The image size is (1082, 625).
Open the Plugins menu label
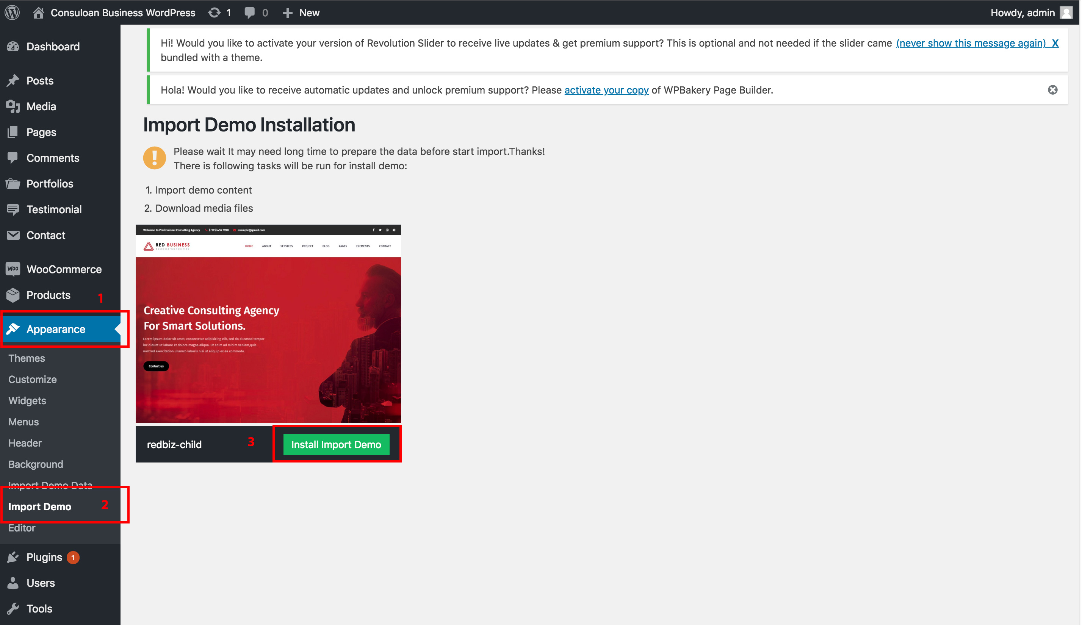(44, 557)
